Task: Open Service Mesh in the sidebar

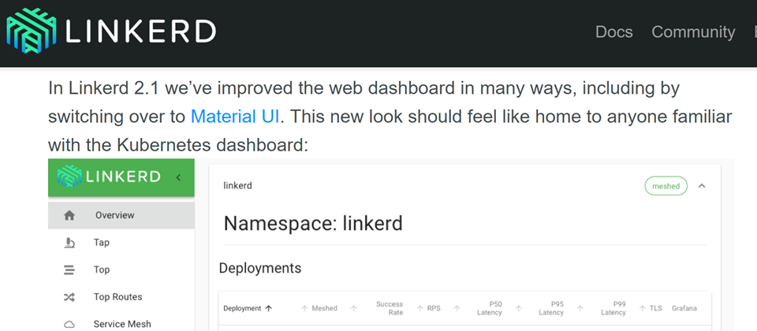Action: pyautogui.click(x=121, y=323)
